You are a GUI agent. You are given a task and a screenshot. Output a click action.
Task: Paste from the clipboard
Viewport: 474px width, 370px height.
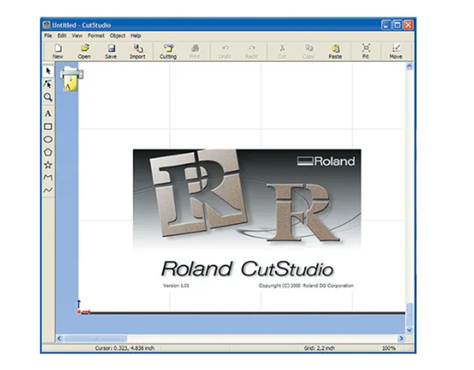[336, 50]
